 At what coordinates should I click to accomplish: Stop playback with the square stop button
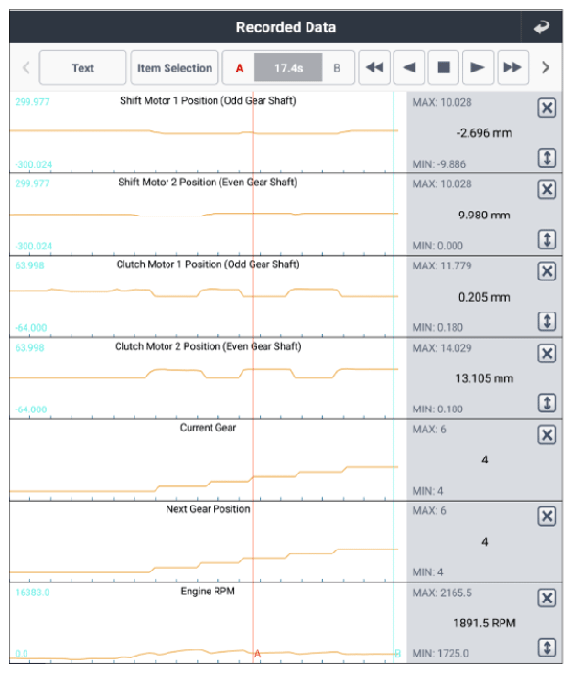(x=444, y=68)
